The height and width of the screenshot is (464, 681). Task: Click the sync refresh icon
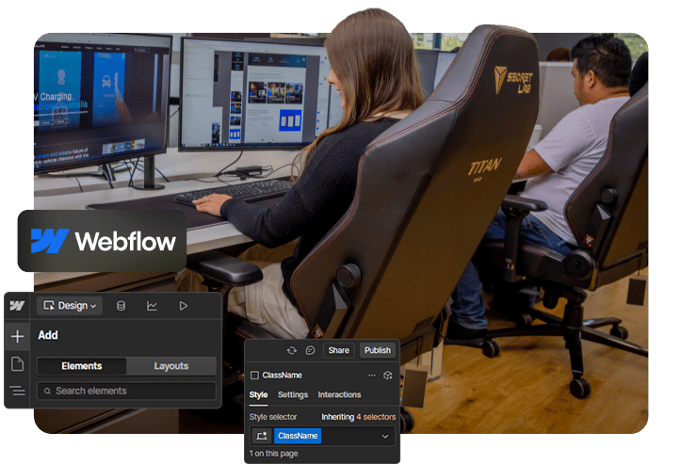291,350
